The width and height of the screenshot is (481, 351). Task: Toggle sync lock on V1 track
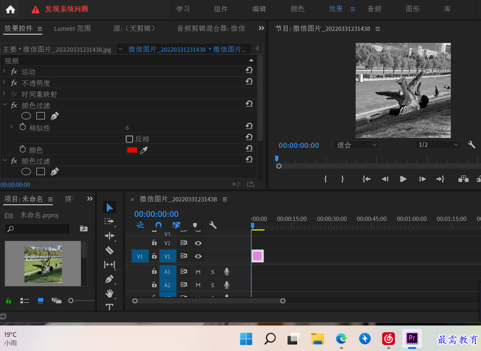coord(184,256)
